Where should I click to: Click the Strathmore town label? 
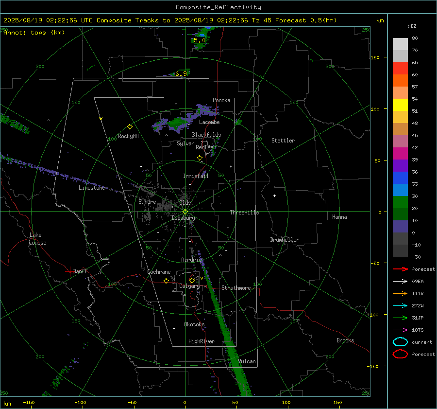[x=236, y=288]
